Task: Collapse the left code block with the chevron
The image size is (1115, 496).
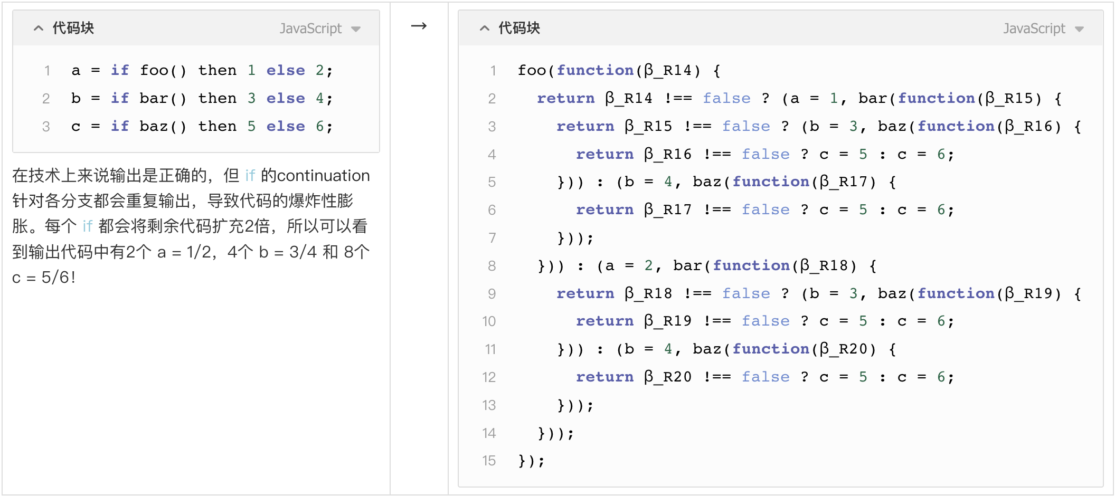Action: pos(38,28)
